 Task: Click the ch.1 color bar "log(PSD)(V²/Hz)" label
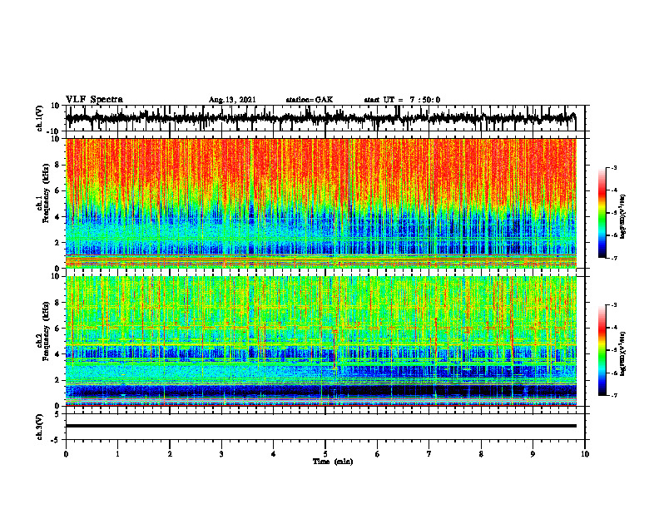pyautogui.click(x=623, y=216)
